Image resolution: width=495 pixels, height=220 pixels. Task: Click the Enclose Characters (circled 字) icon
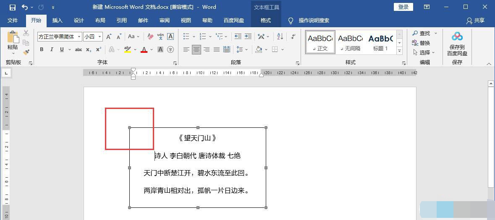170,49
